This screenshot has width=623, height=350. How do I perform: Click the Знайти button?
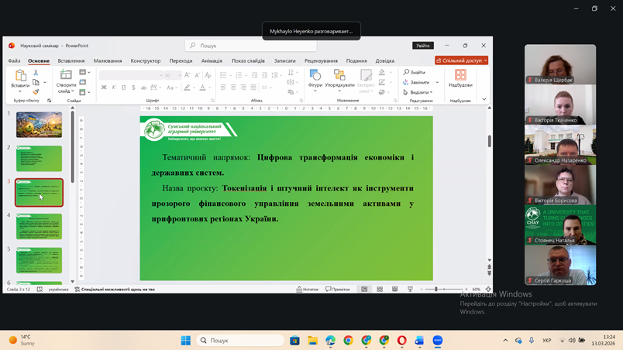415,72
